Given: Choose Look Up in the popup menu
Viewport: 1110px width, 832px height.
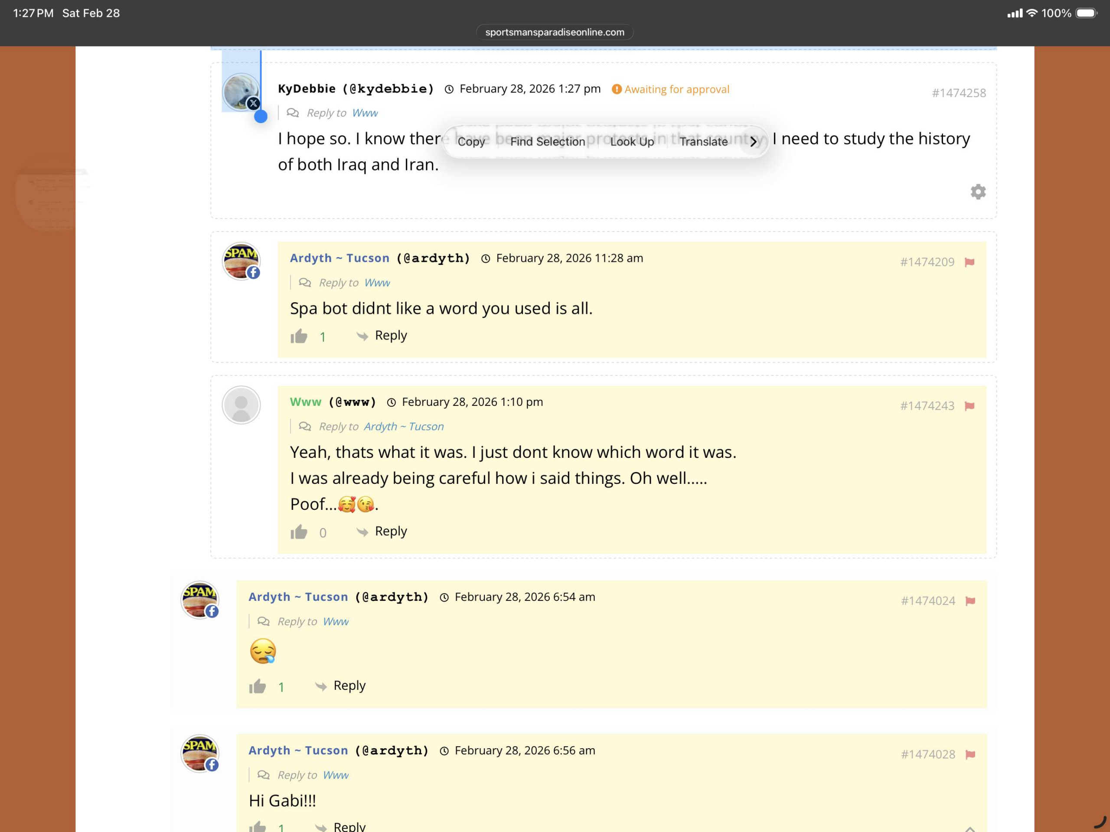Looking at the screenshot, I should click(632, 141).
